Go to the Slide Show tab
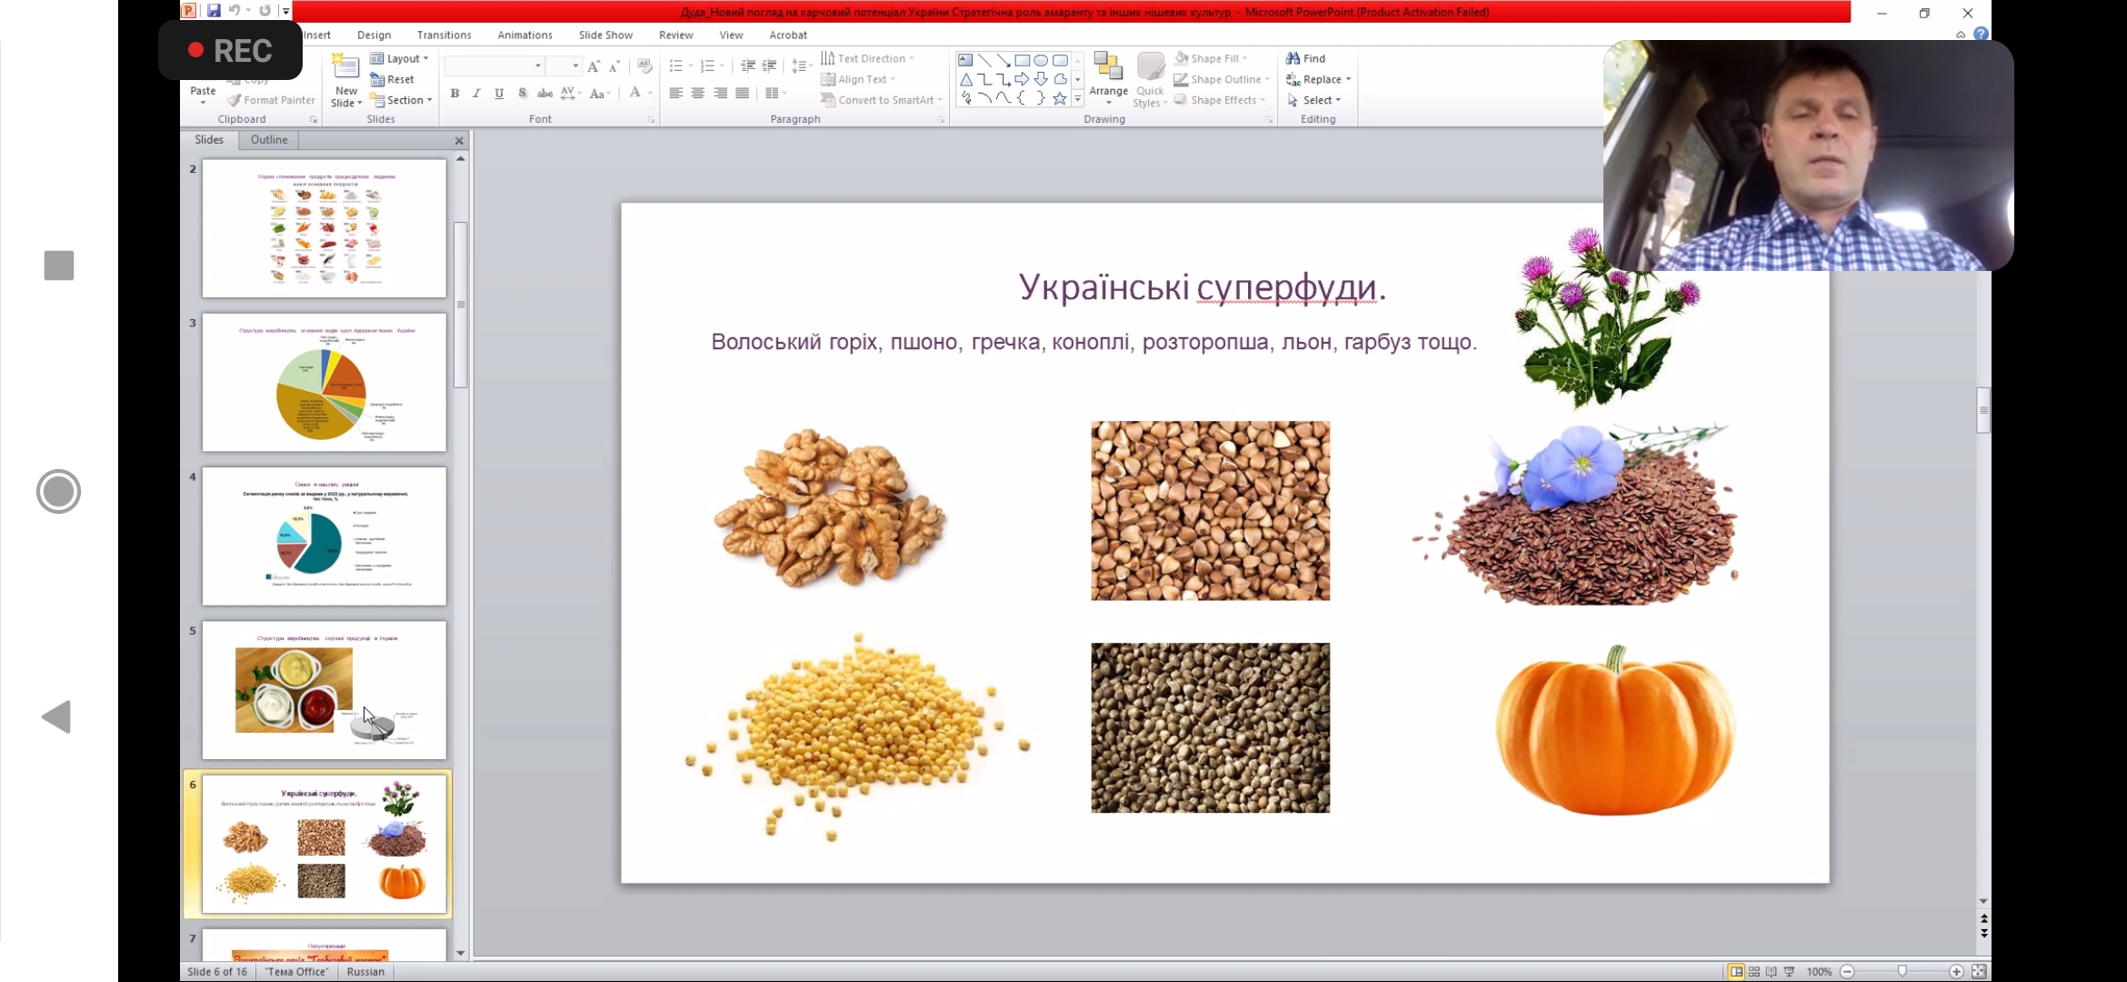Viewport: 2127px width, 982px height. point(606,35)
